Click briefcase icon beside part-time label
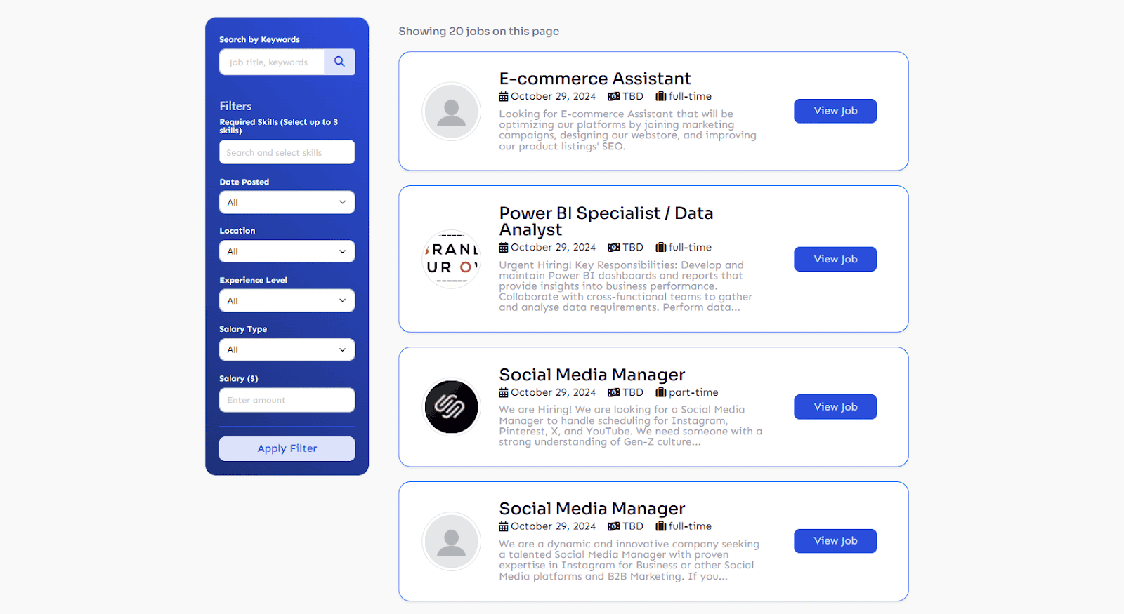This screenshot has height=614, width=1124. click(660, 392)
